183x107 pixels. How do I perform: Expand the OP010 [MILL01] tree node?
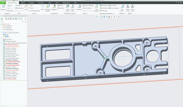[2, 40]
